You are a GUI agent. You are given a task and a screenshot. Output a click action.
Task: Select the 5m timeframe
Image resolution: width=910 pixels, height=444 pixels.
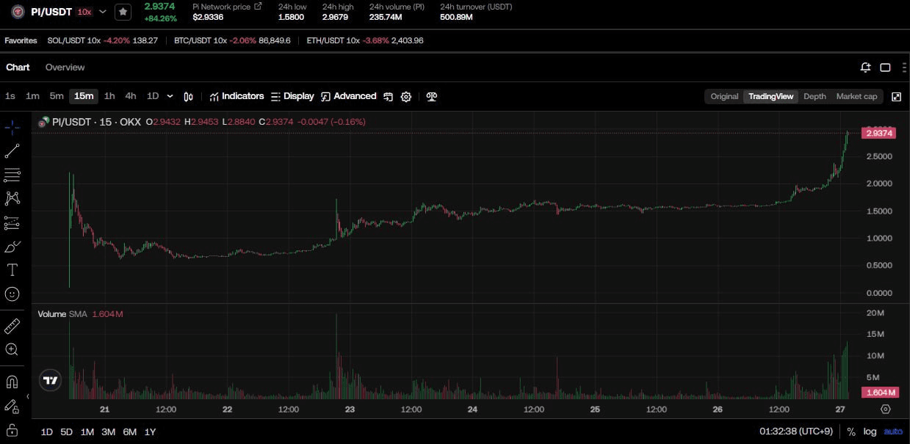coord(57,96)
